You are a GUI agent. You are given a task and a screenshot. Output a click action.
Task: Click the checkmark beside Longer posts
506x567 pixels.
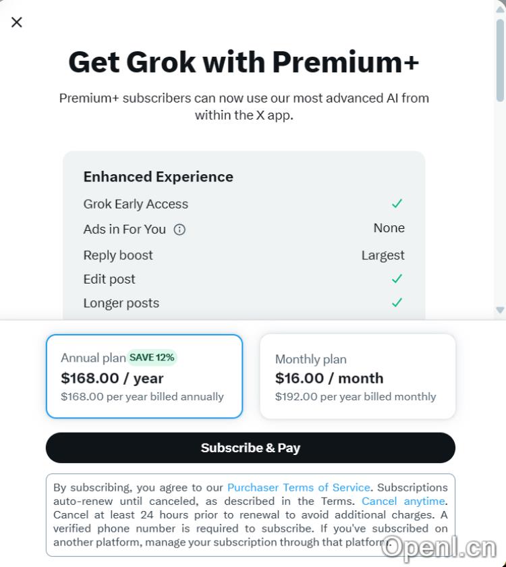pos(397,302)
